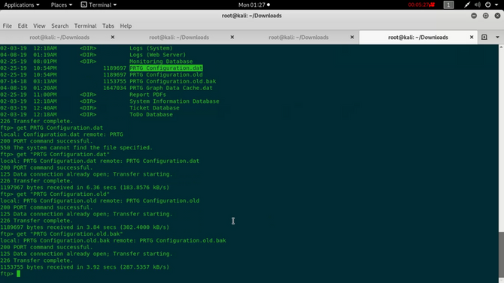Click the pen/color picker icon in system tray

467,5
